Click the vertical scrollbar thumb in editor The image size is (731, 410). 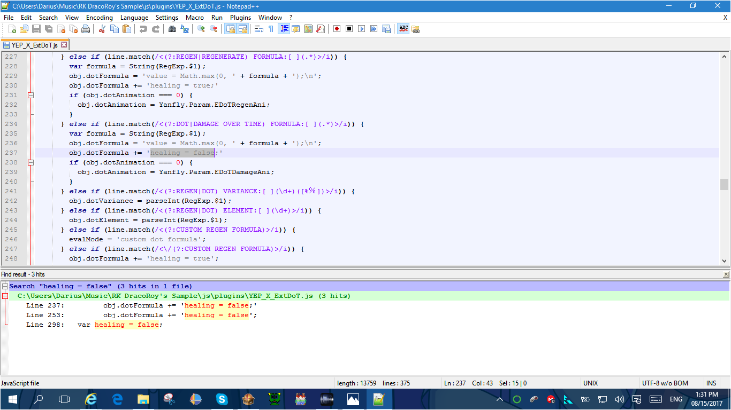point(725,184)
